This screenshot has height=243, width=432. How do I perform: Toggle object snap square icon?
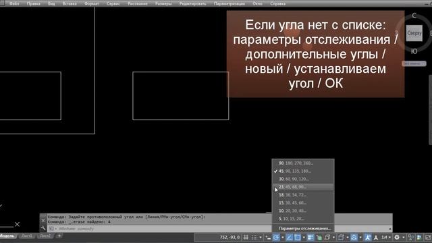297,237
